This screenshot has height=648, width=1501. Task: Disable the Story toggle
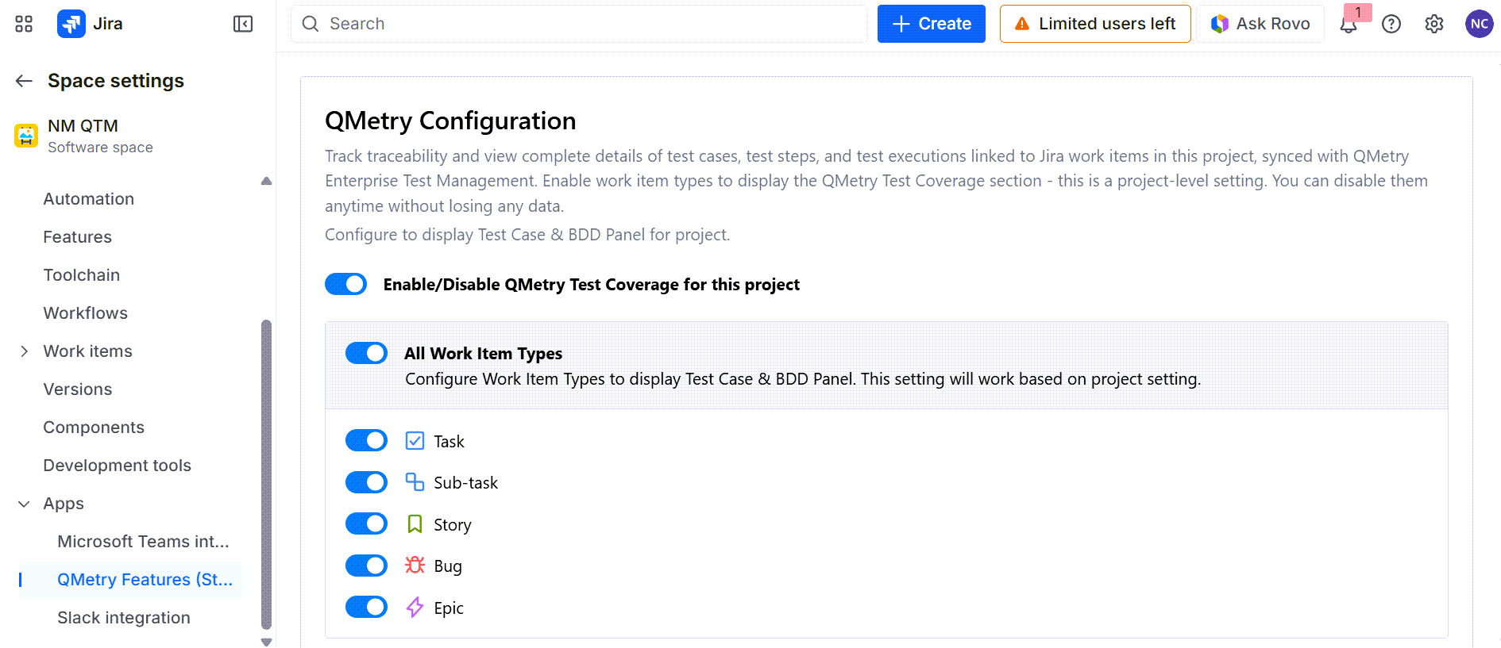(367, 523)
